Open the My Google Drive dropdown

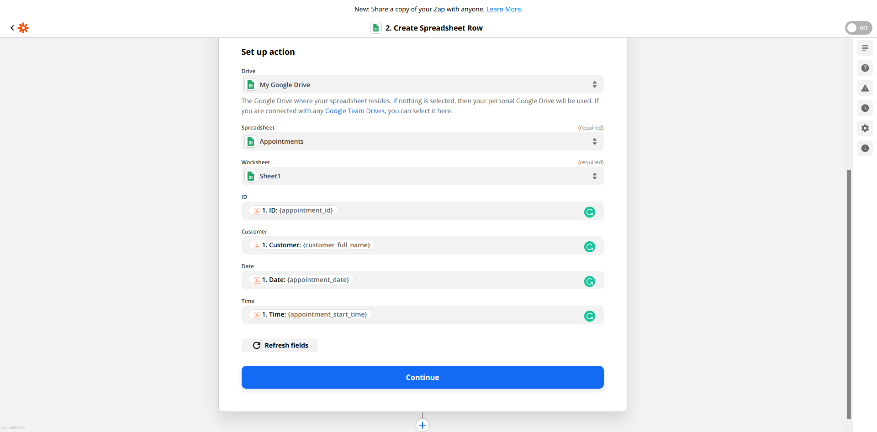[423, 84]
